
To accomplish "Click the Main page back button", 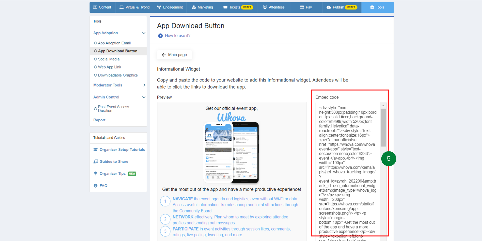I will (x=174, y=55).
